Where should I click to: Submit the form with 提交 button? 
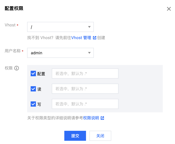point(75,136)
